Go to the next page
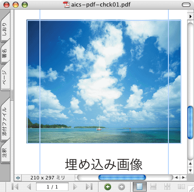The width and height of the screenshot is (194, 192). (75, 187)
